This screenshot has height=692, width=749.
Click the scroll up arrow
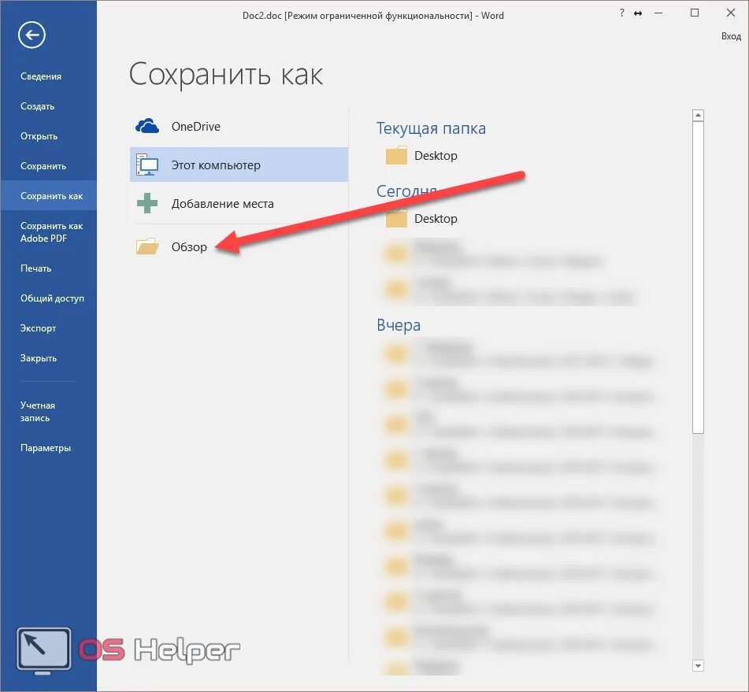point(698,115)
